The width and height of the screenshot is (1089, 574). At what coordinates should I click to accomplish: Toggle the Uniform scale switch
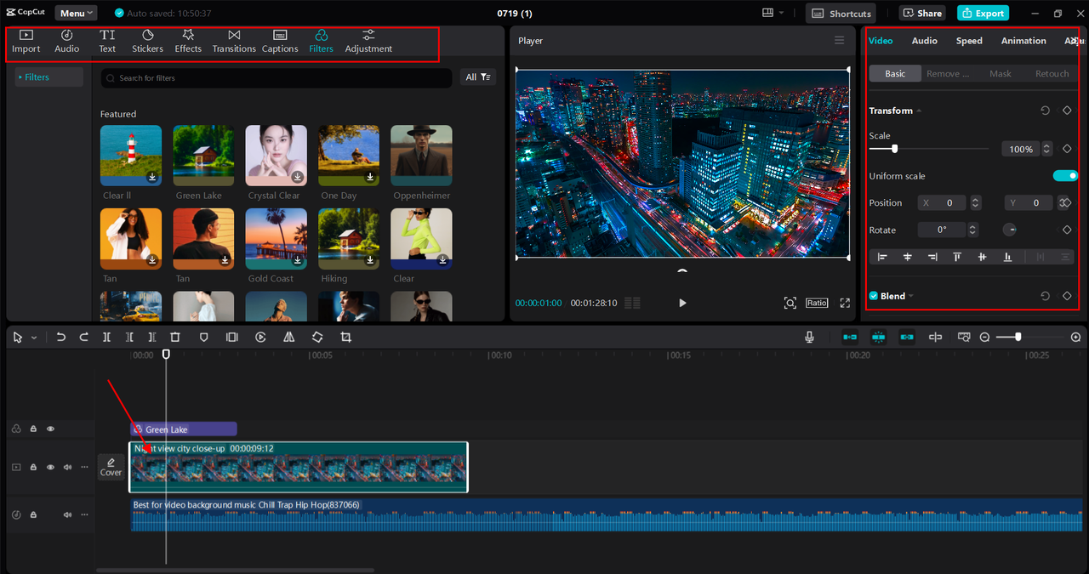pos(1065,176)
